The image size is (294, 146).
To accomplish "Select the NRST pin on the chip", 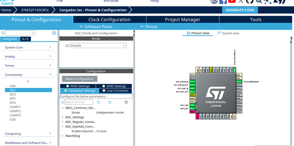I will tap(192, 95).
